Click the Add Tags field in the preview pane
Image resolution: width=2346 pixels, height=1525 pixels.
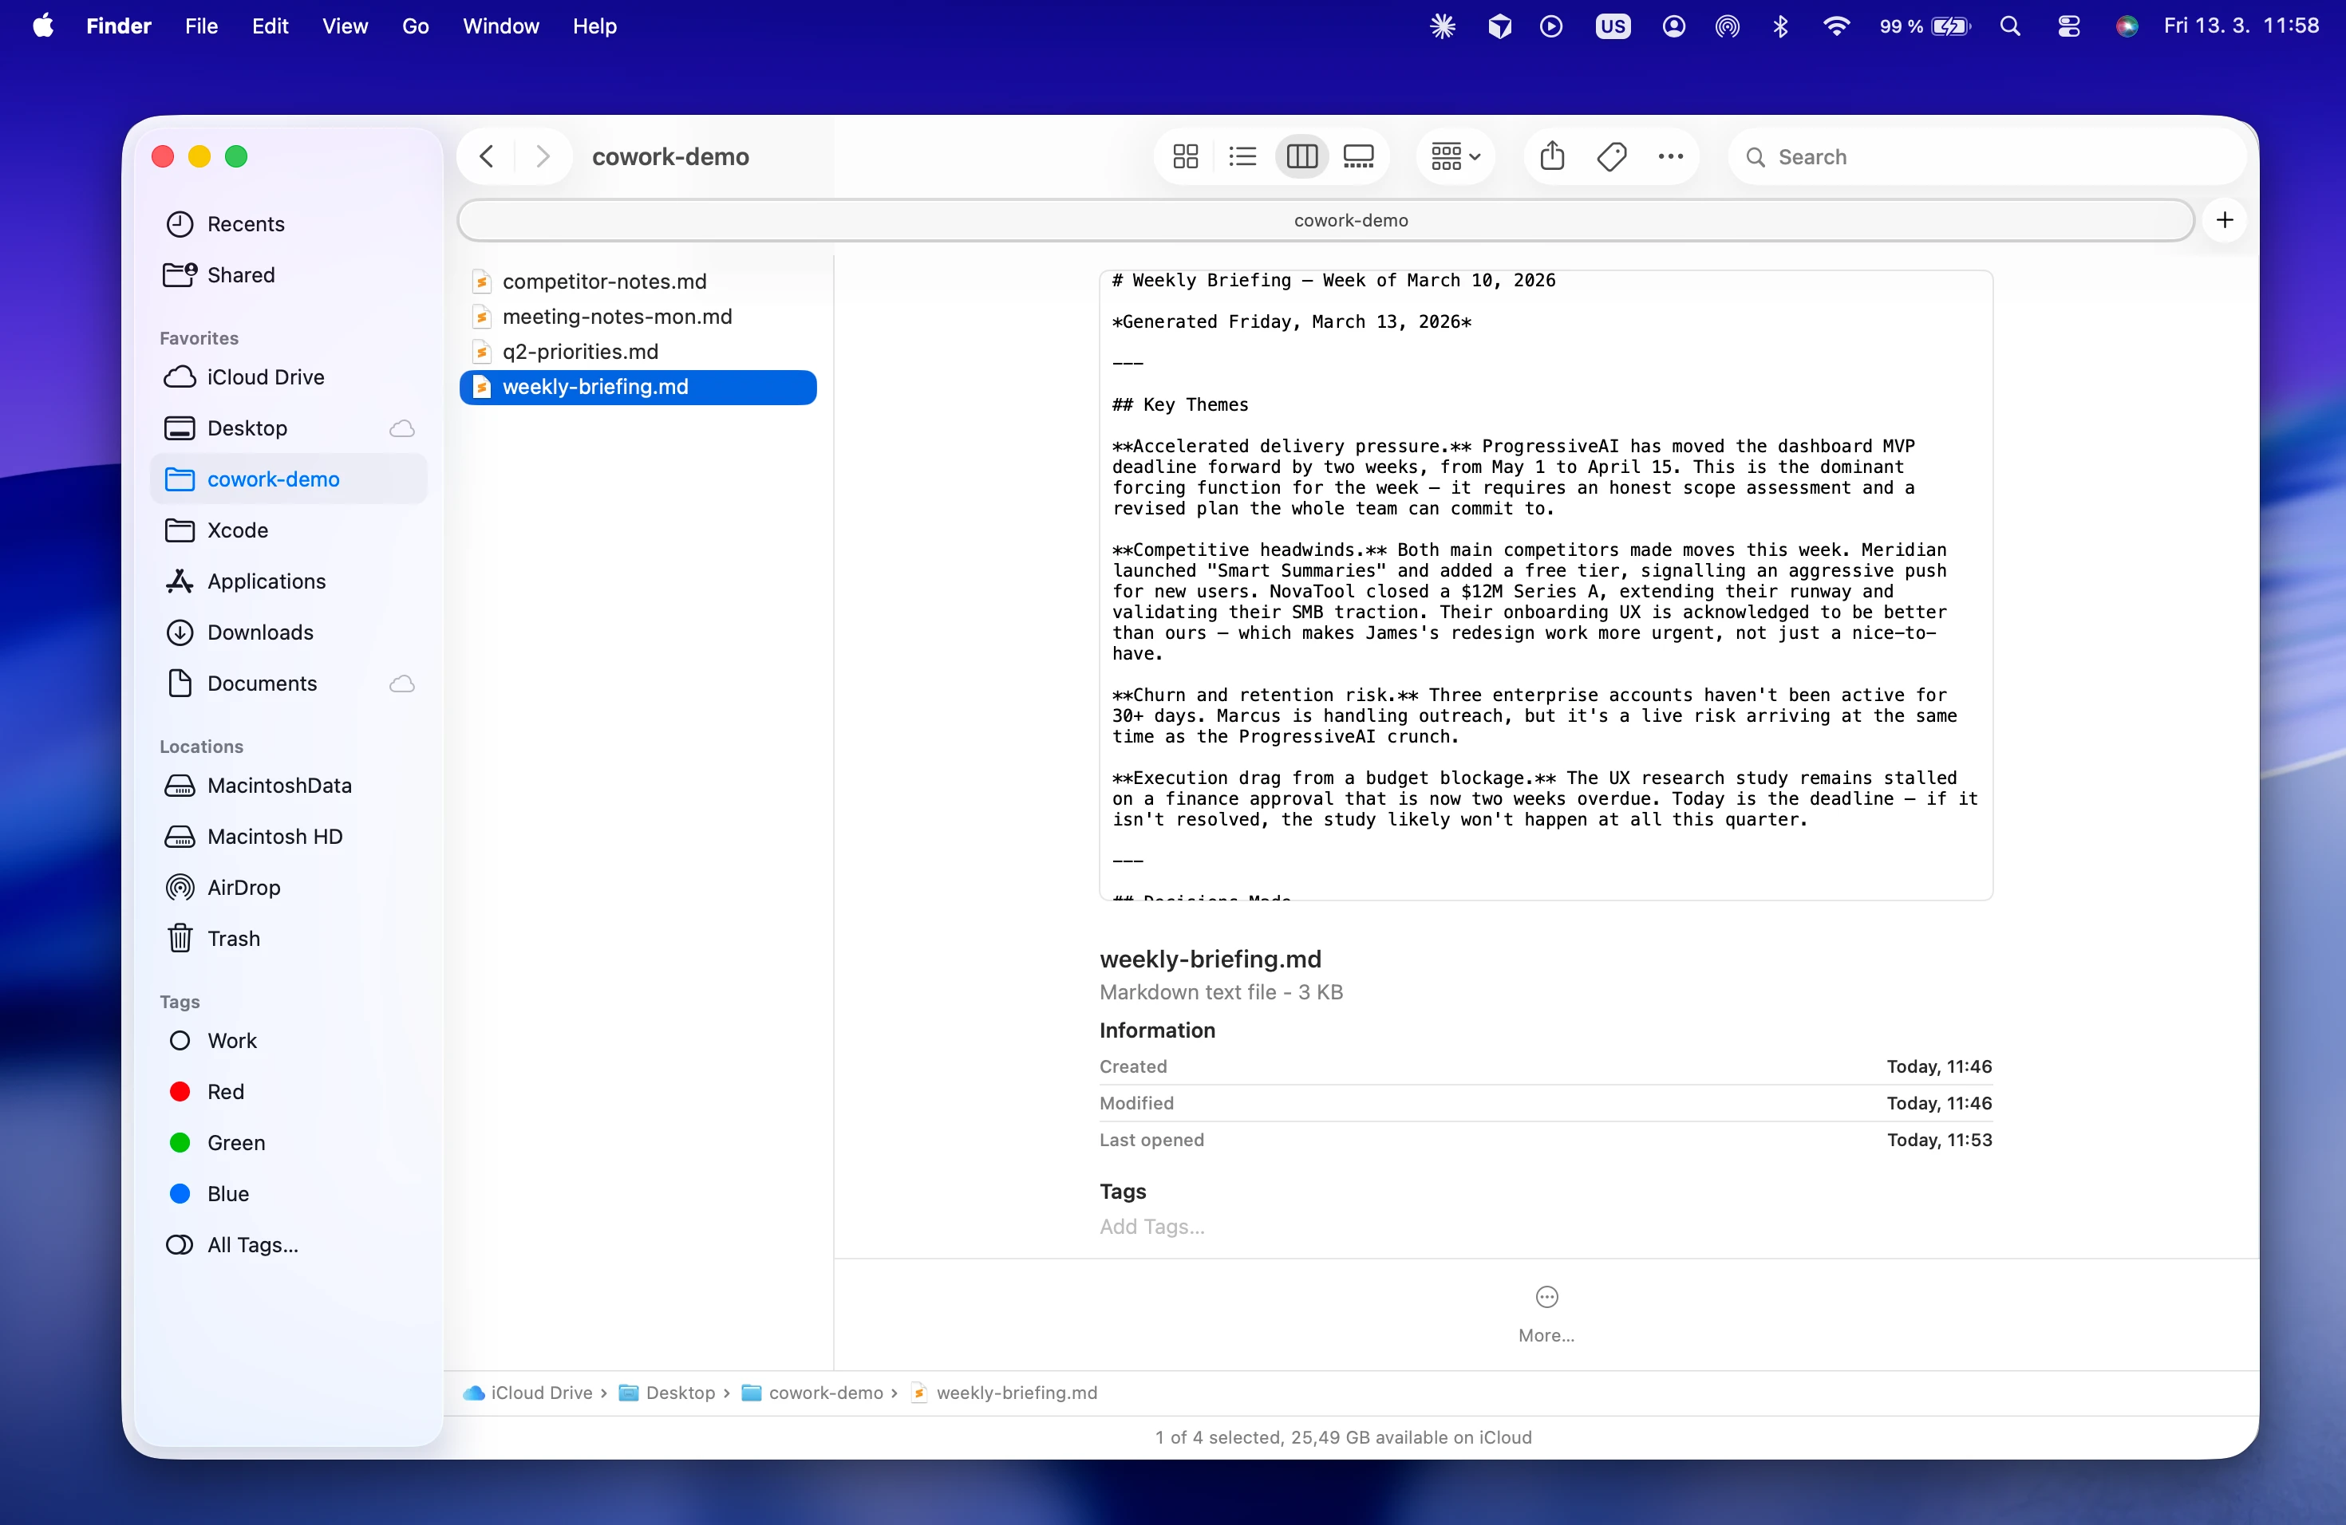(1151, 1227)
